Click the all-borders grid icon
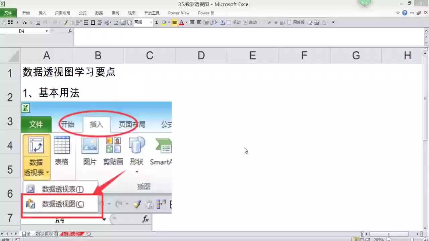The width and height of the screenshot is (429, 241). coord(86,22)
